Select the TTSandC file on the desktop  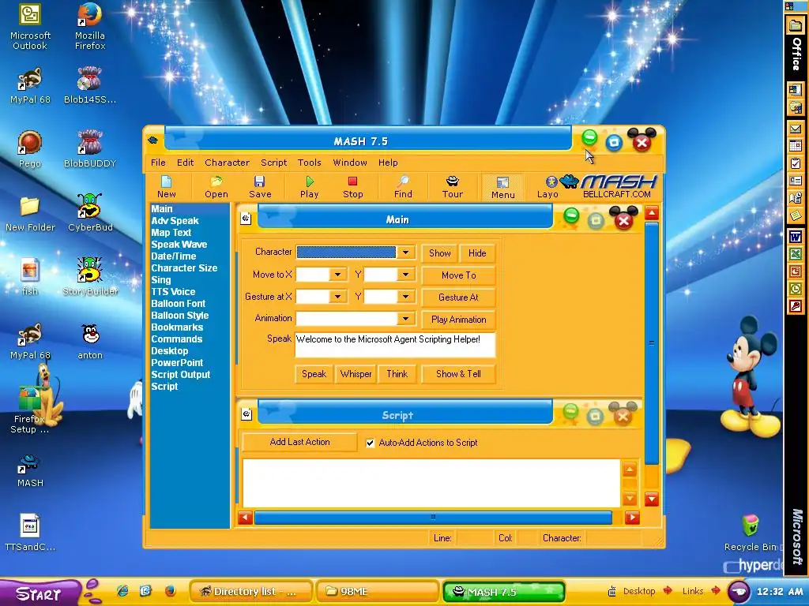(x=30, y=533)
